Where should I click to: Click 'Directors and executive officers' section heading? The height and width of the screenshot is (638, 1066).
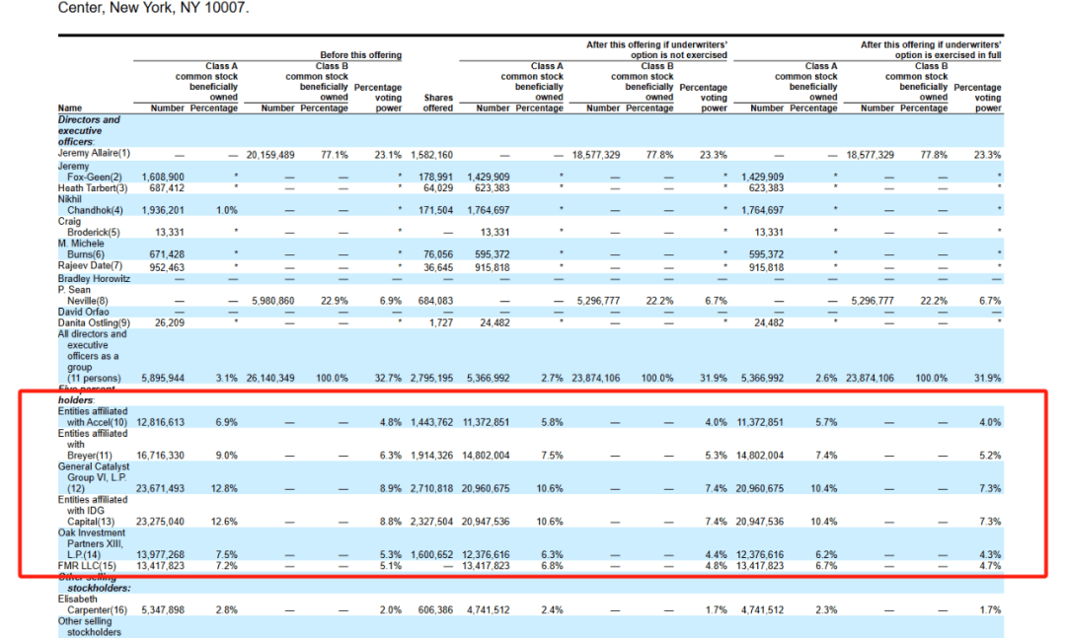click(89, 130)
